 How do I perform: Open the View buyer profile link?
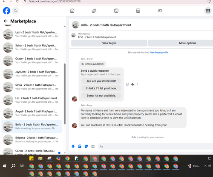(158, 53)
